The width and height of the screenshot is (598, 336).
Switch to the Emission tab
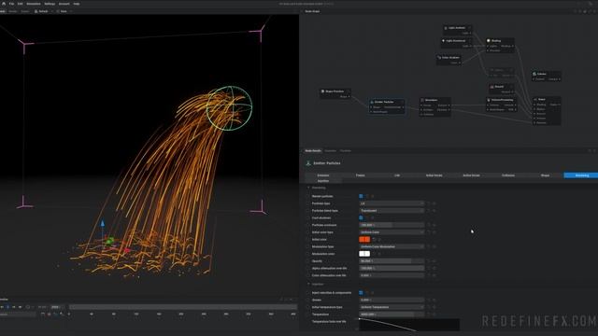323,175
